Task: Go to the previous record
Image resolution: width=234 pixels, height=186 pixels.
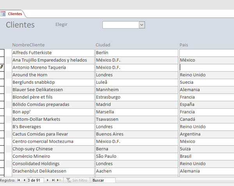Action: click(x=23, y=180)
